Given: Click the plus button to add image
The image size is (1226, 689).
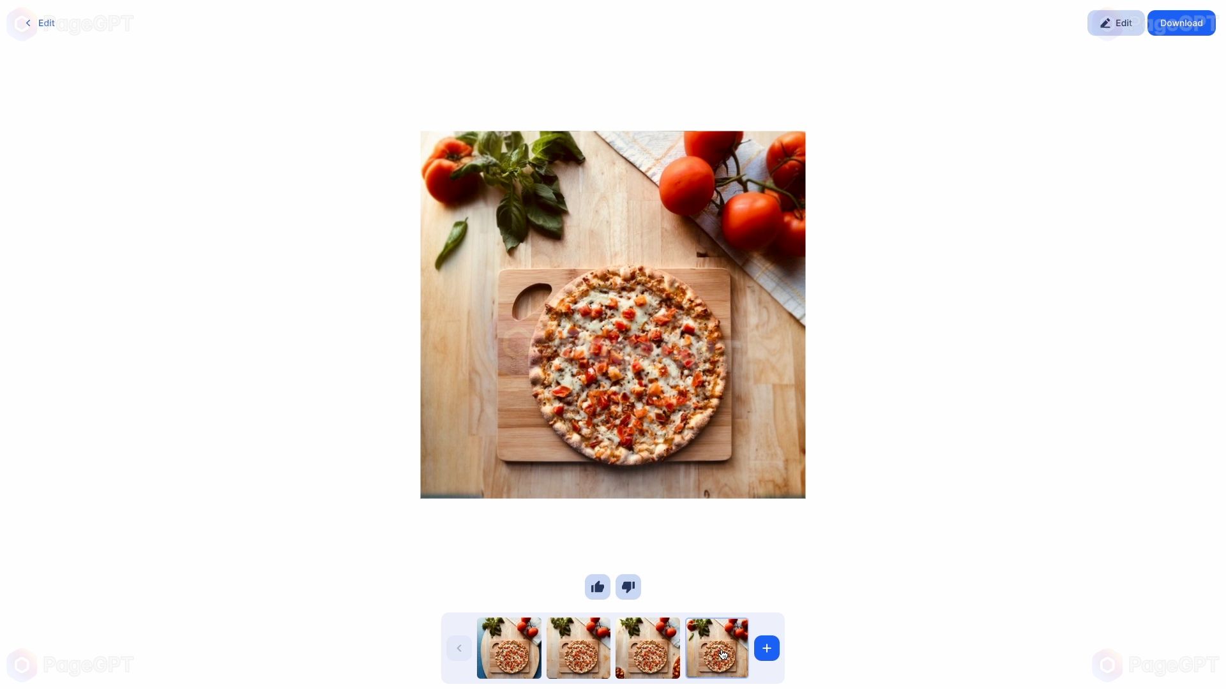Looking at the screenshot, I should (x=767, y=648).
